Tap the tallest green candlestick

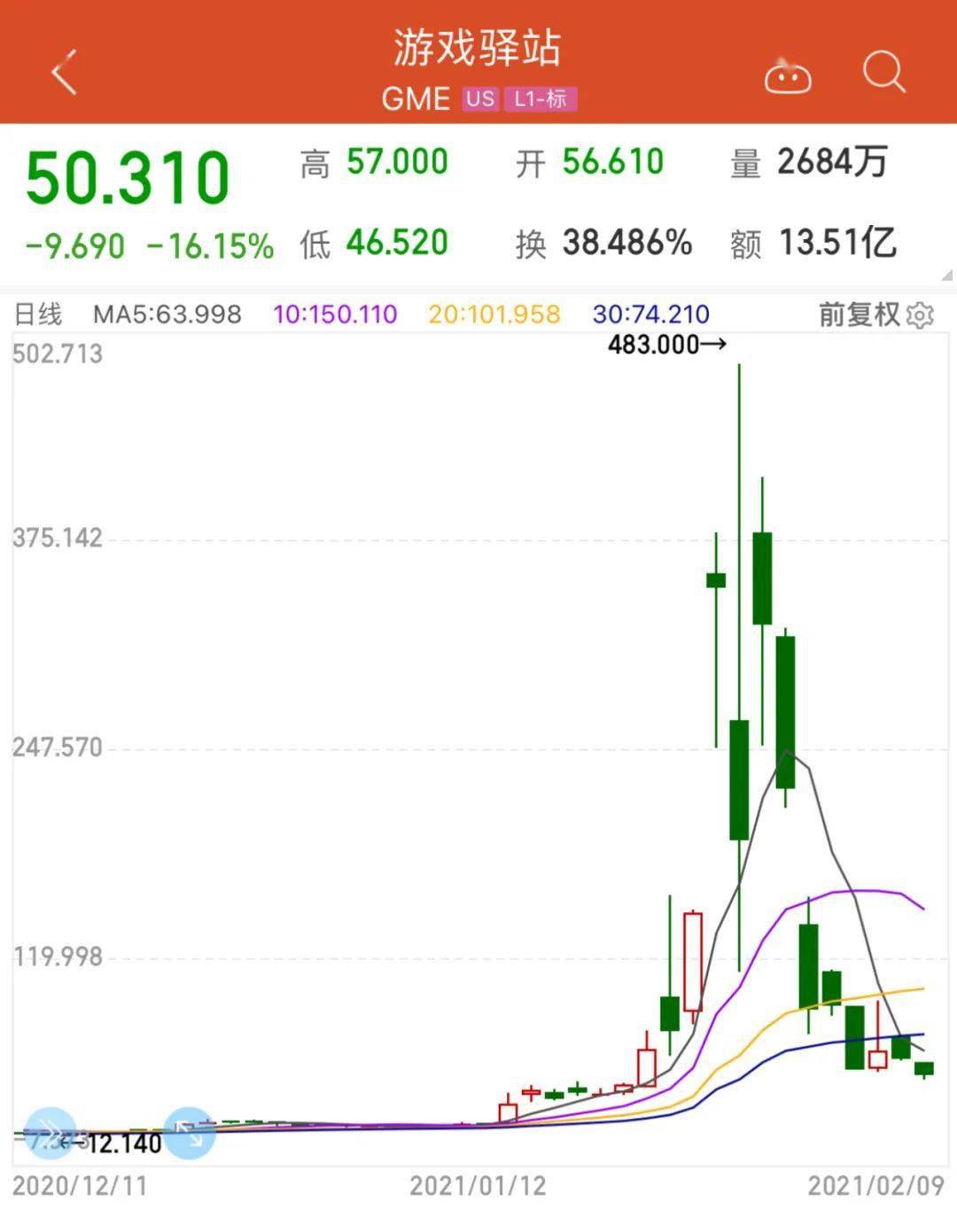click(x=739, y=779)
